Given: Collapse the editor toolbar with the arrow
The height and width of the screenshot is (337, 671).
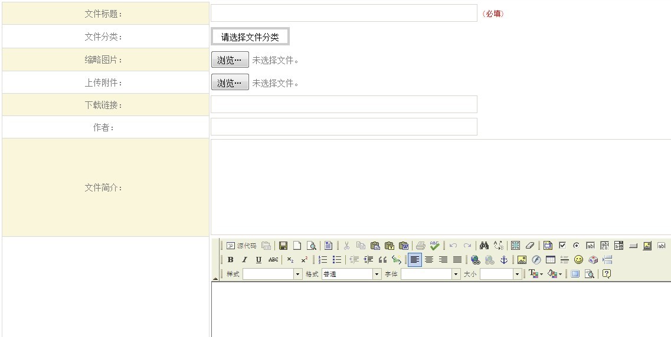Looking at the screenshot, I should pyautogui.click(x=215, y=277).
